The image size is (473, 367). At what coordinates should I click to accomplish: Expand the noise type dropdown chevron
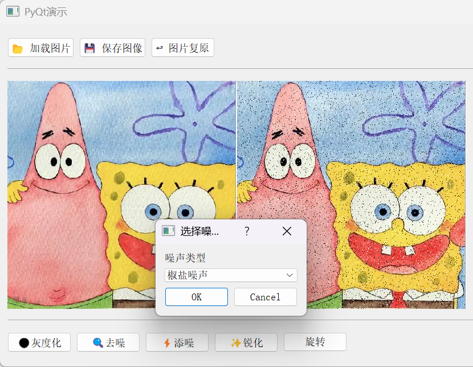point(289,275)
